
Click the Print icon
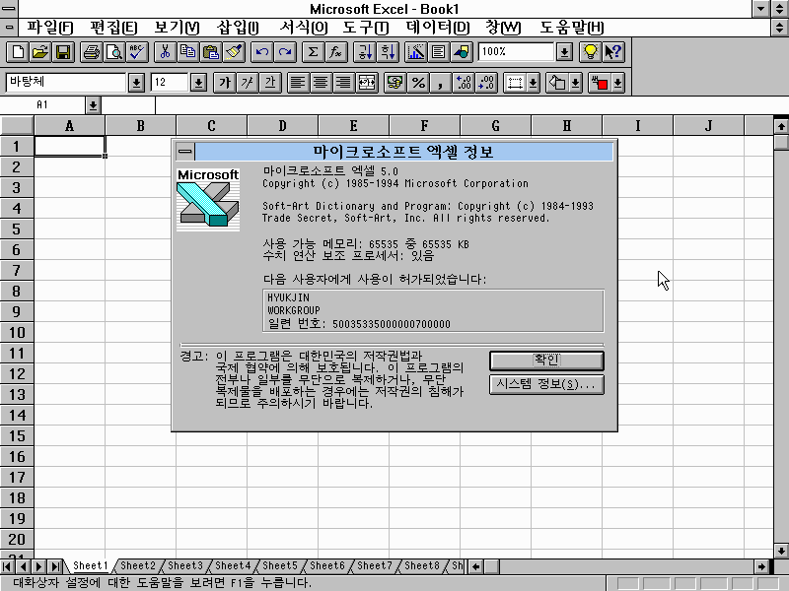click(x=91, y=52)
